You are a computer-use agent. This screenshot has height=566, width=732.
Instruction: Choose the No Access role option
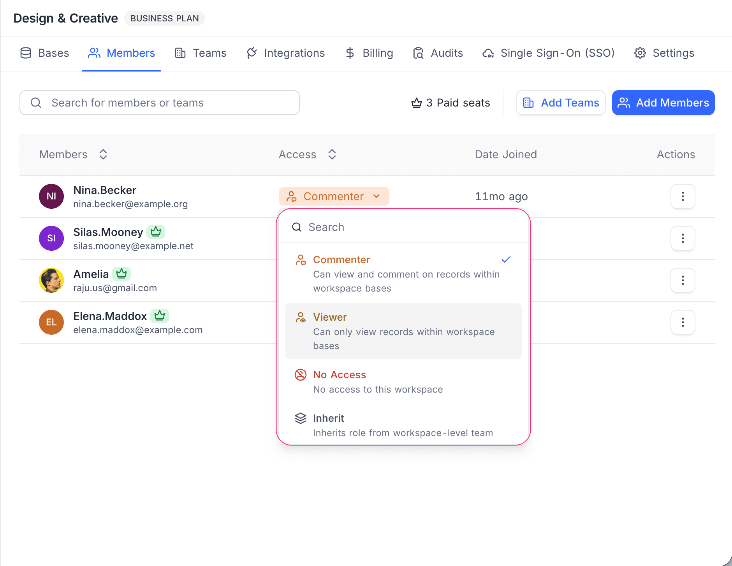coord(403,382)
